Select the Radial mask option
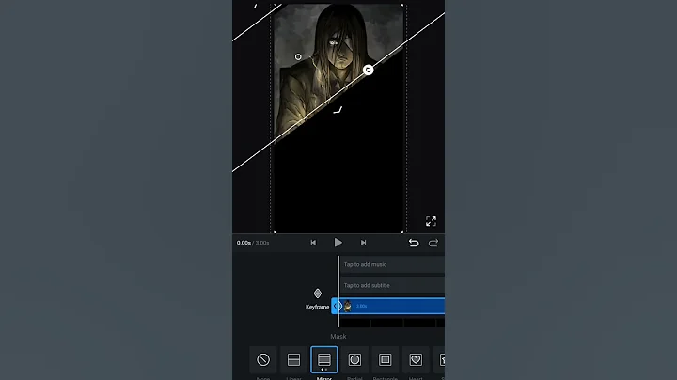677x380 pixels. point(354,359)
